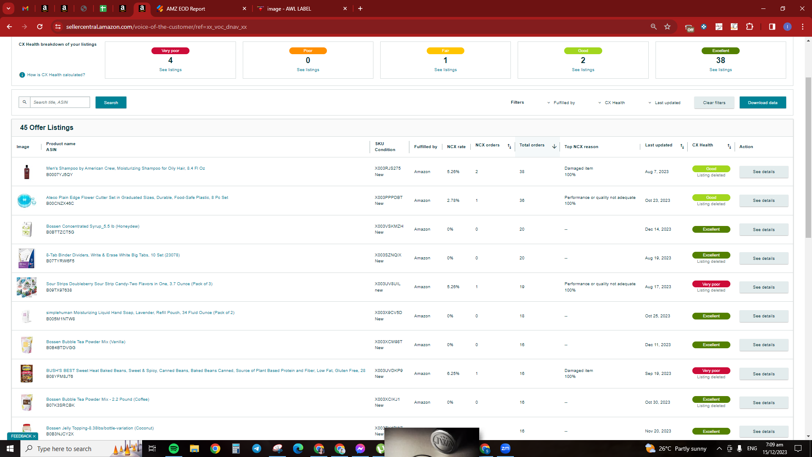The width and height of the screenshot is (812, 457).
Task: See listings under Very poor
Action: (170, 70)
